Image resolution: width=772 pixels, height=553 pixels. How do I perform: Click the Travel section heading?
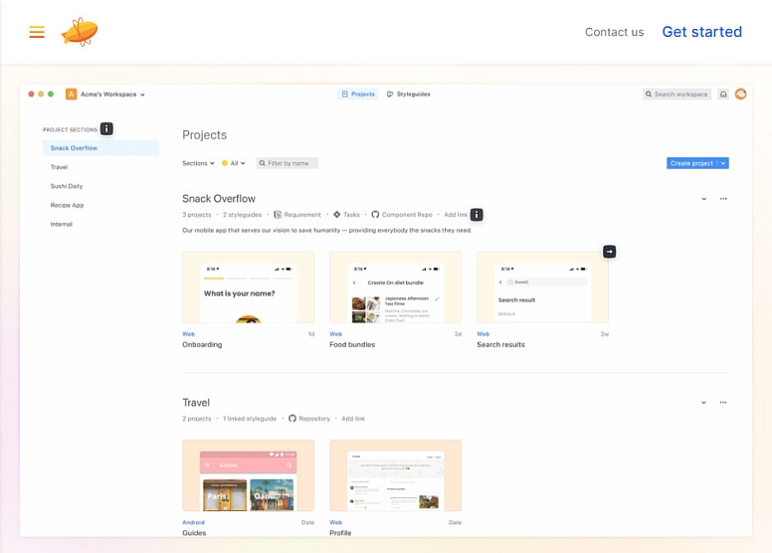(196, 402)
